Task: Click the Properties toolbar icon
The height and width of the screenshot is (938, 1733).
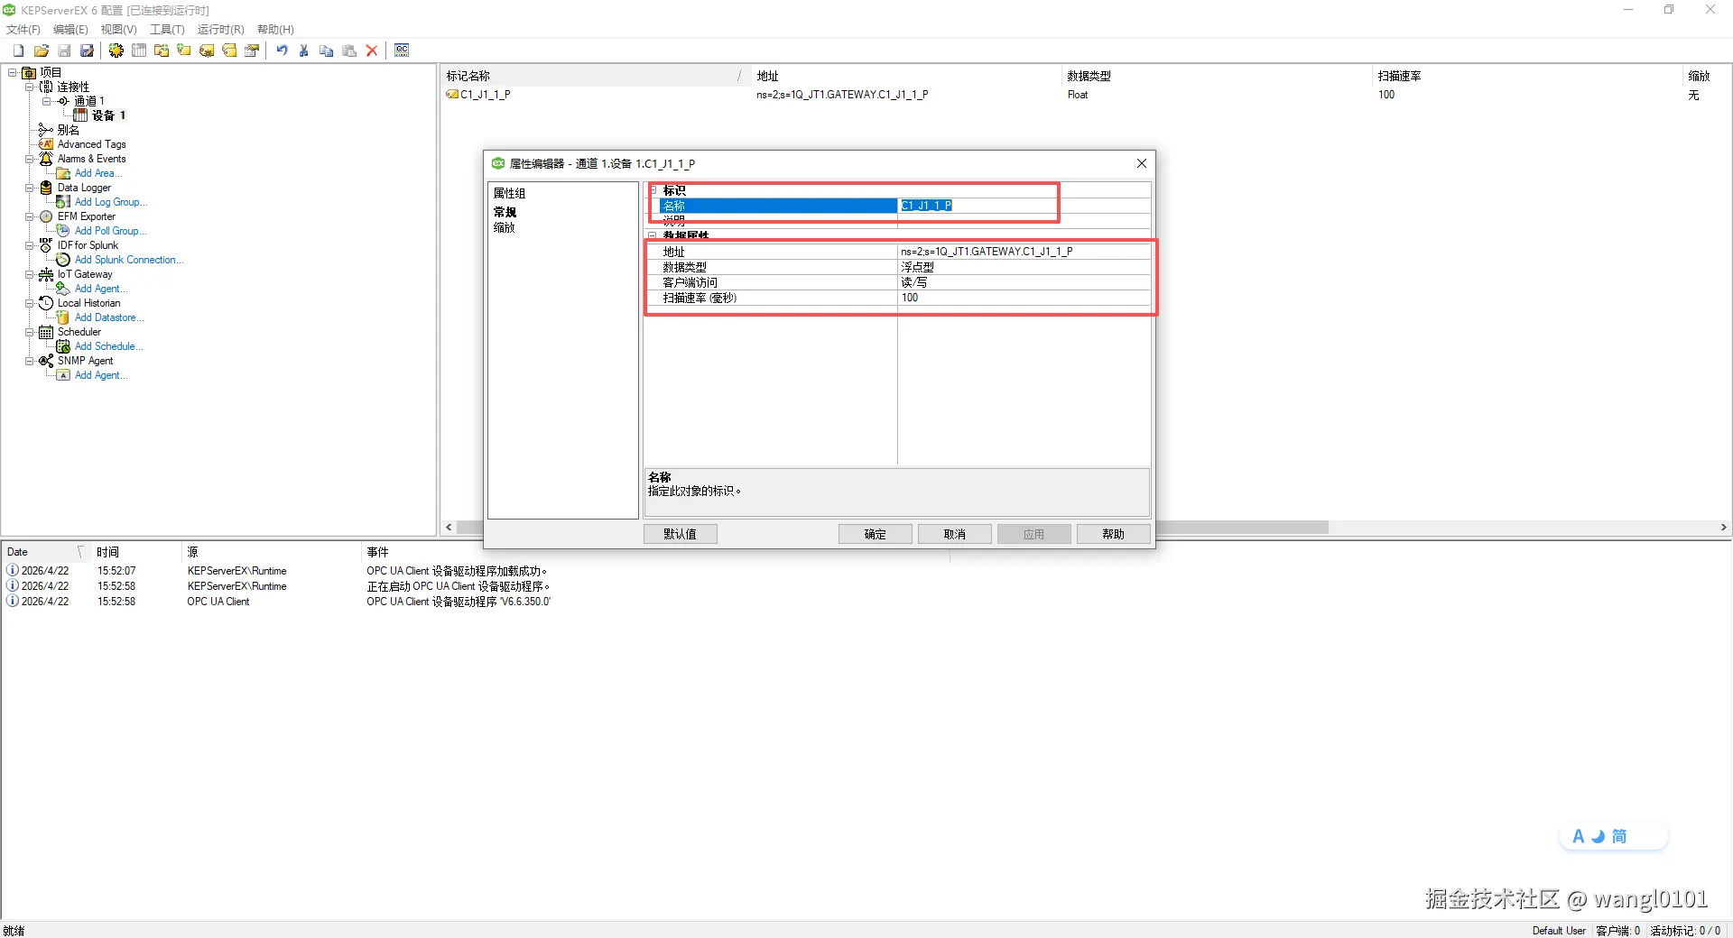Action: point(252,51)
